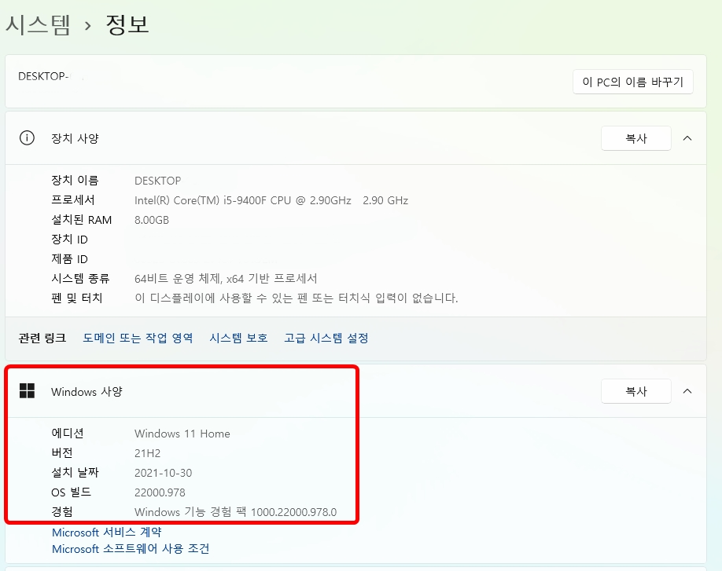The width and height of the screenshot is (722, 571).
Task: Open the 시스템 보호 link
Action: tap(238, 338)
